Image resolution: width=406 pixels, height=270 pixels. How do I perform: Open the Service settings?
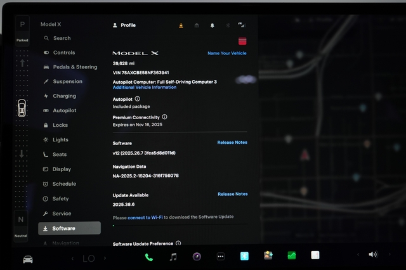[x=56, y=214]
